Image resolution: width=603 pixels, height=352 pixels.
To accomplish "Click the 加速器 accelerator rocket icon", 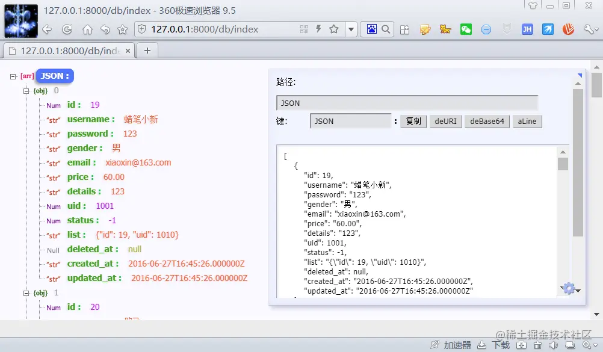I will (434, 345).
